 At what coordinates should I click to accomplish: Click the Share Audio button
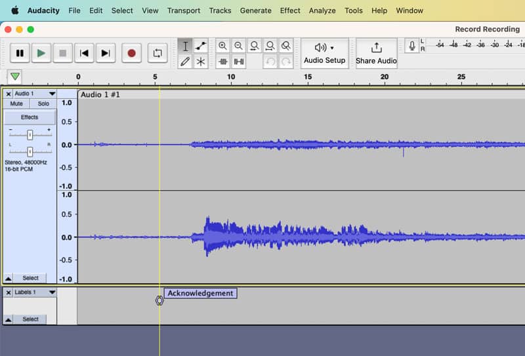[376, 53]
